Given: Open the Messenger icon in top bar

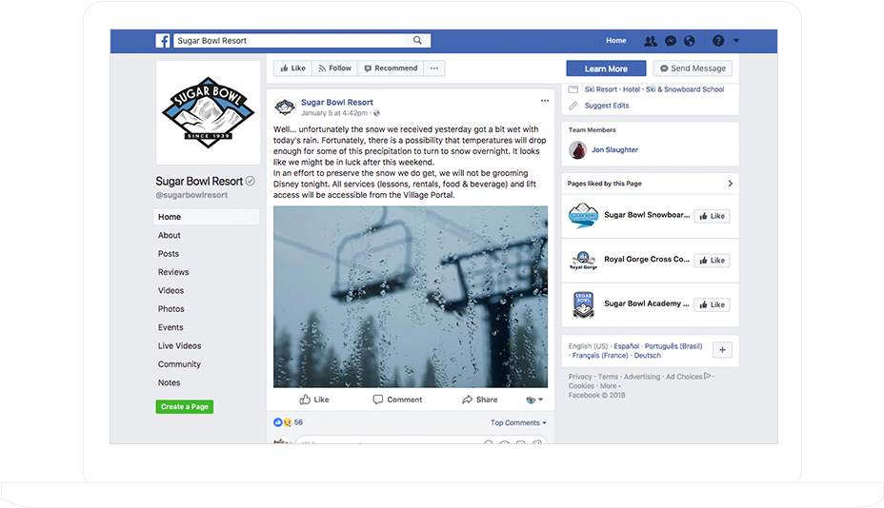Looking at the screenshot, I should coord(671,41).
